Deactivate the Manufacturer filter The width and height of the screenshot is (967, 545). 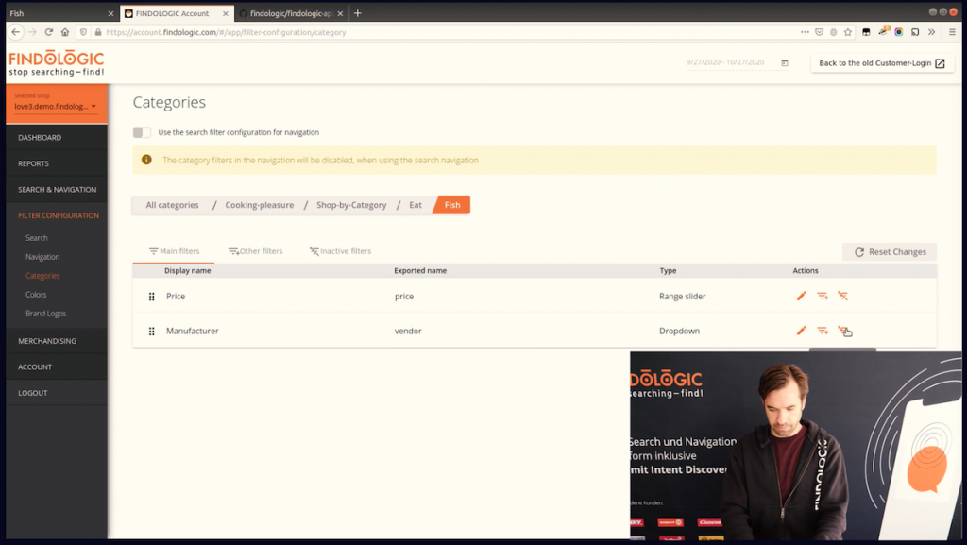click(x=843, y=331)
